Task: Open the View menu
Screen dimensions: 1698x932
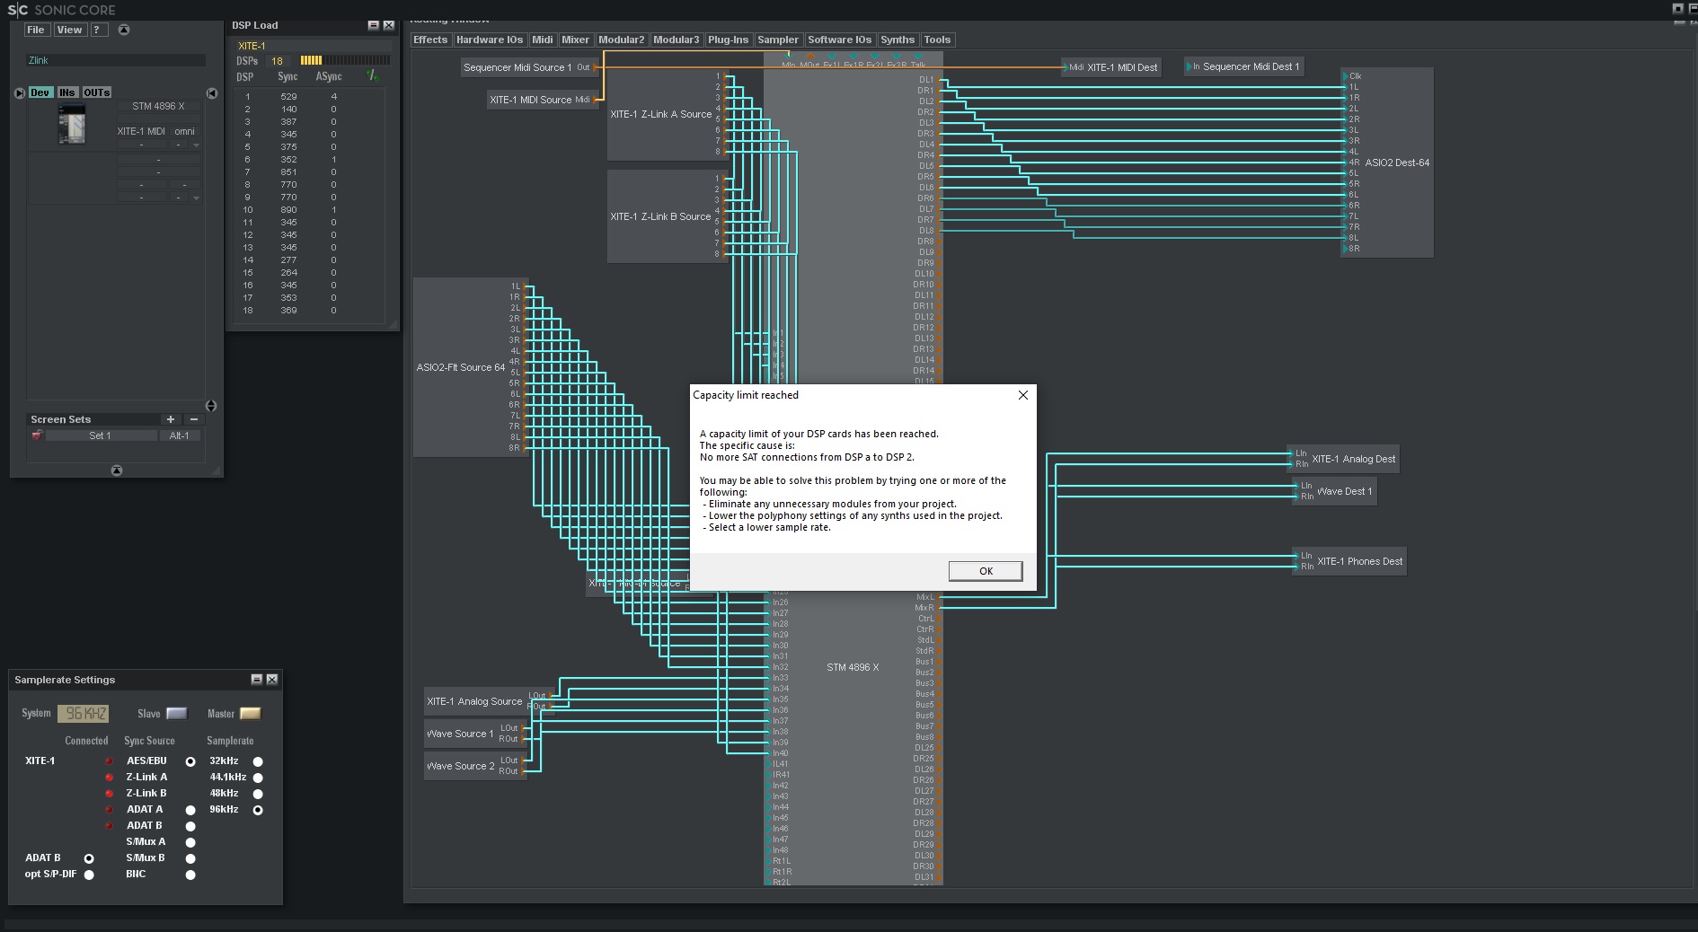Action: 69,30
